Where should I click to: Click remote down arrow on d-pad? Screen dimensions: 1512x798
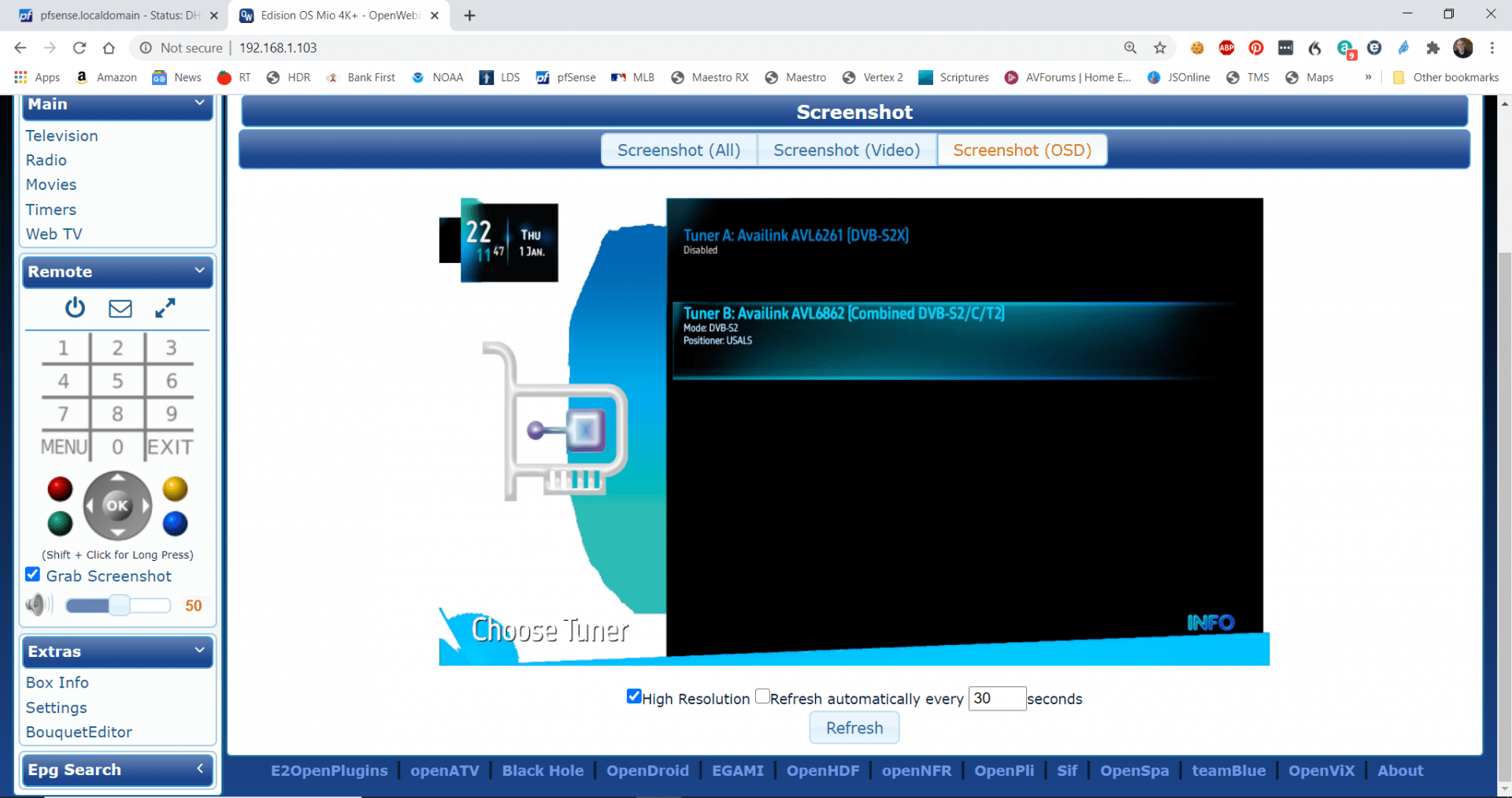tap(117, 533)
